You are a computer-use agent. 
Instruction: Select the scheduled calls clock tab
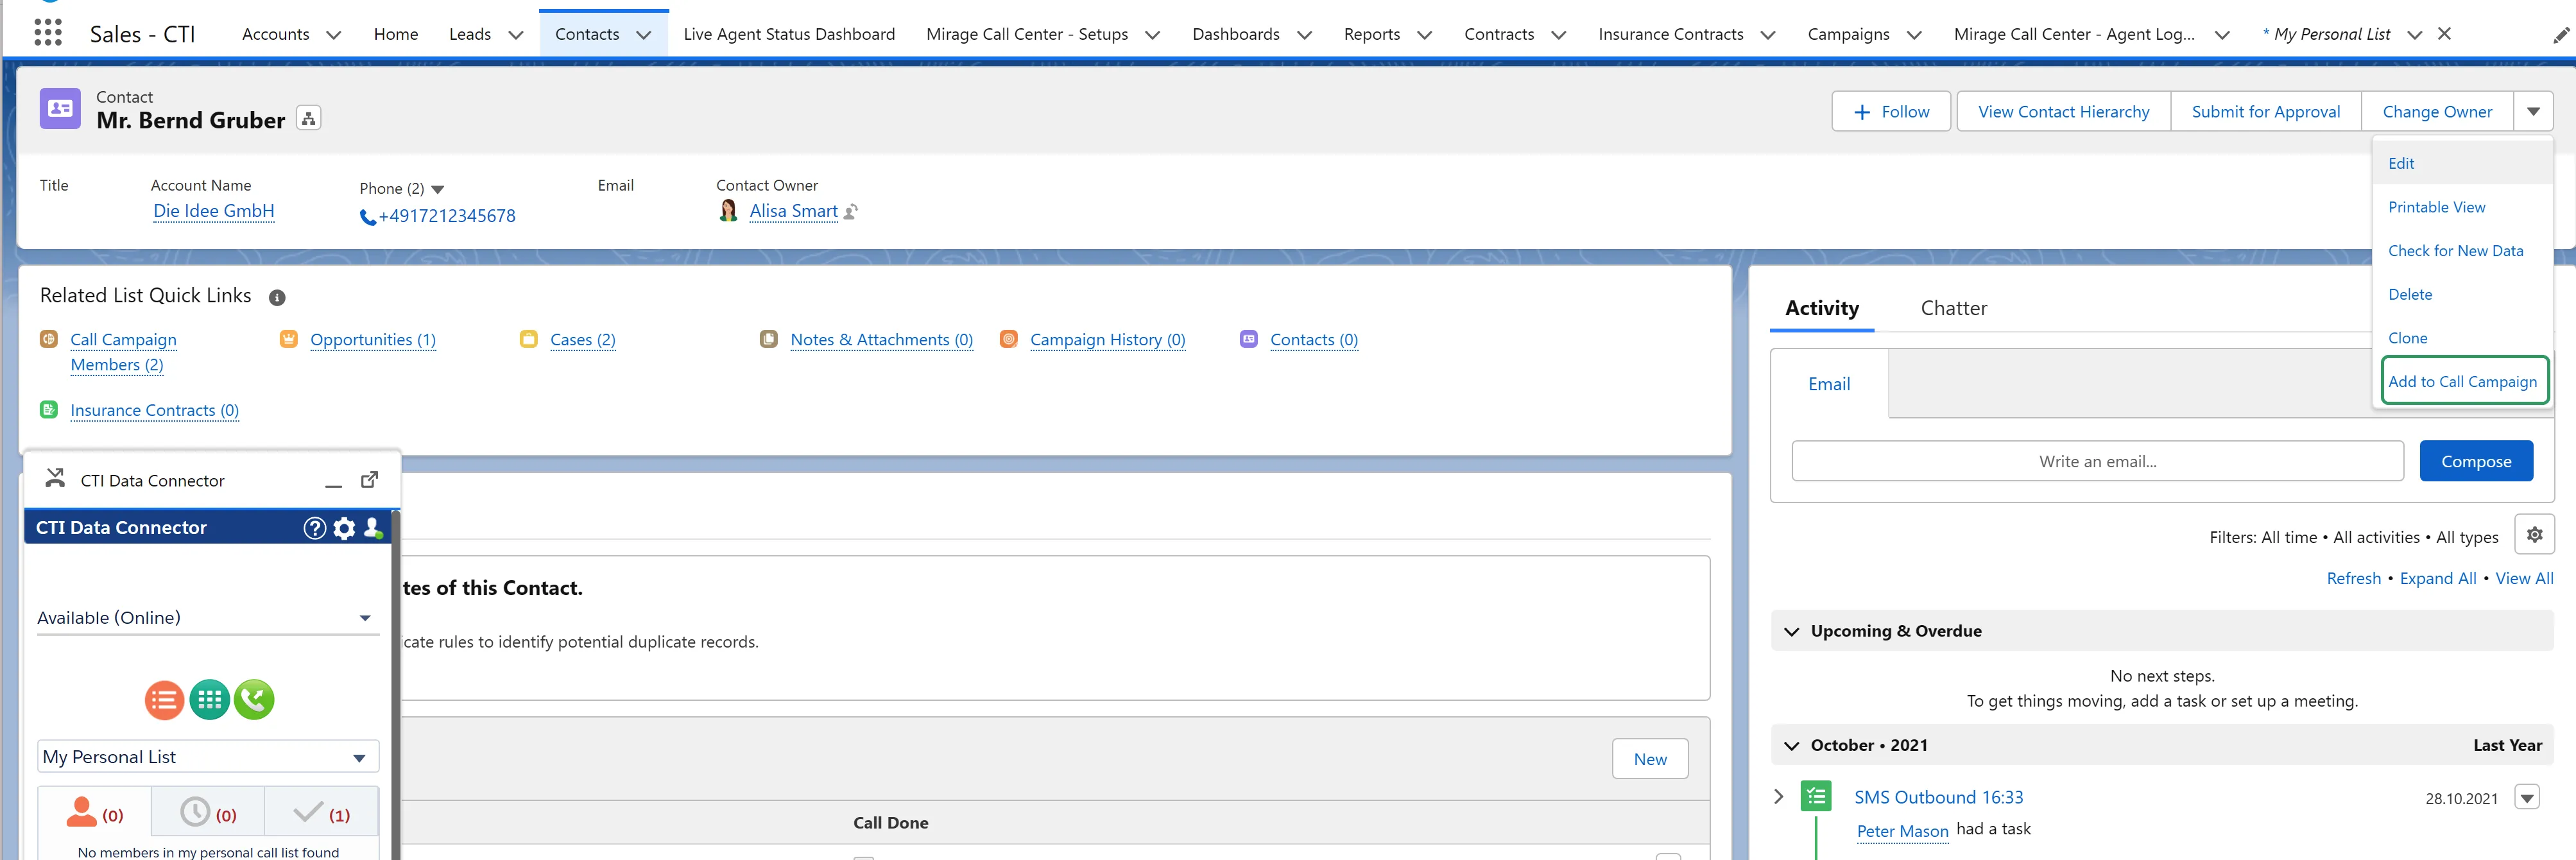coord(208,812)
